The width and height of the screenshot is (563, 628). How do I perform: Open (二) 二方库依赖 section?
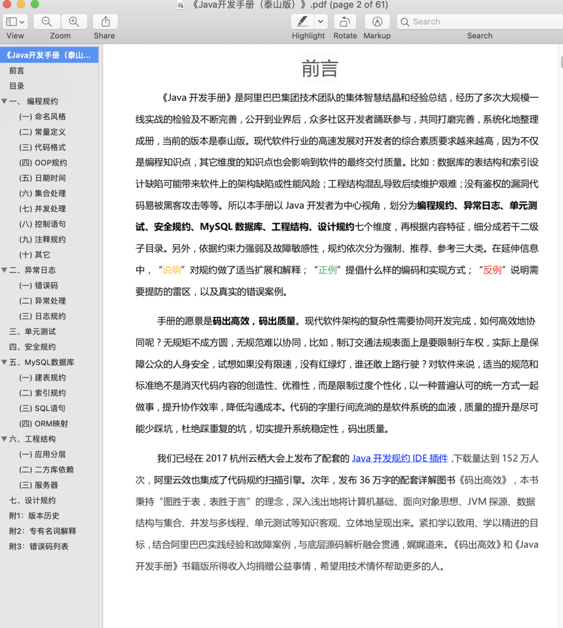coord(46,470)
